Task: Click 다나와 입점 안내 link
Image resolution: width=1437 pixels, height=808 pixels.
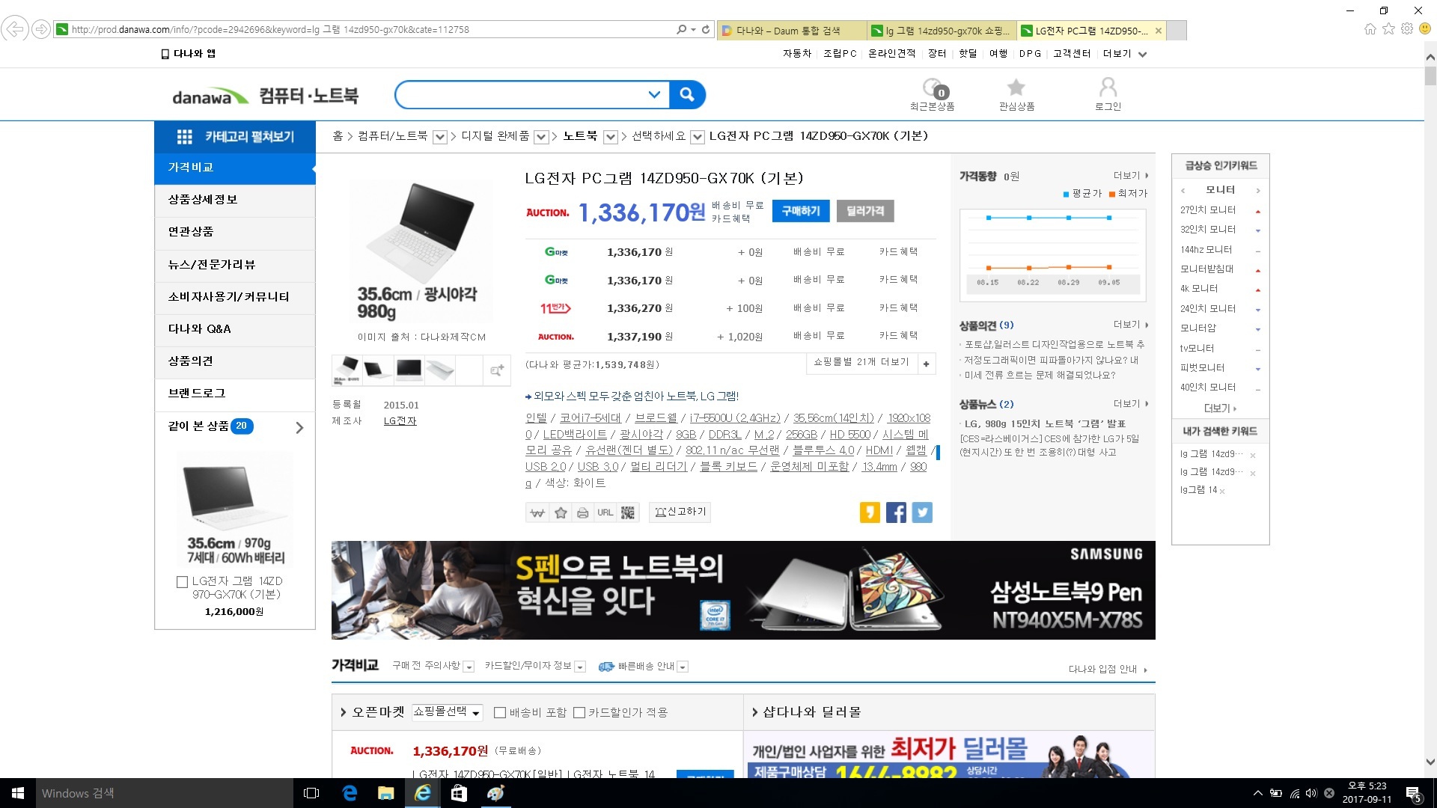Action: coord(1108,670)
